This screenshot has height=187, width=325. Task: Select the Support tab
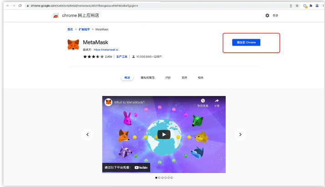pyautogui.click(x=184, y=78)
